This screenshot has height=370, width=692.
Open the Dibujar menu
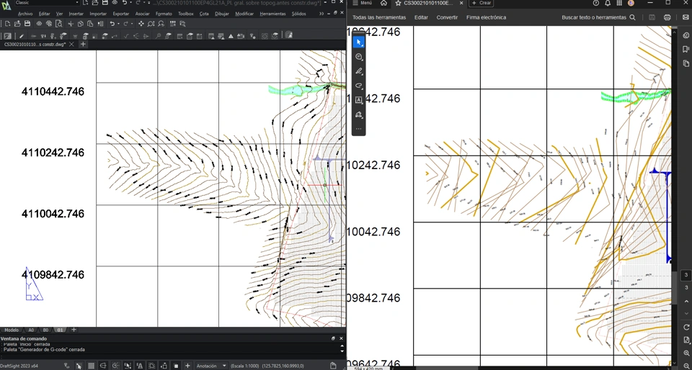[222, 14]
